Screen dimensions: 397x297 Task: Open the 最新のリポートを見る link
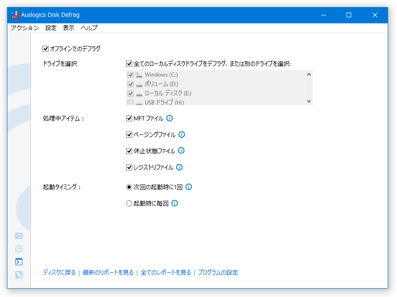108,272
